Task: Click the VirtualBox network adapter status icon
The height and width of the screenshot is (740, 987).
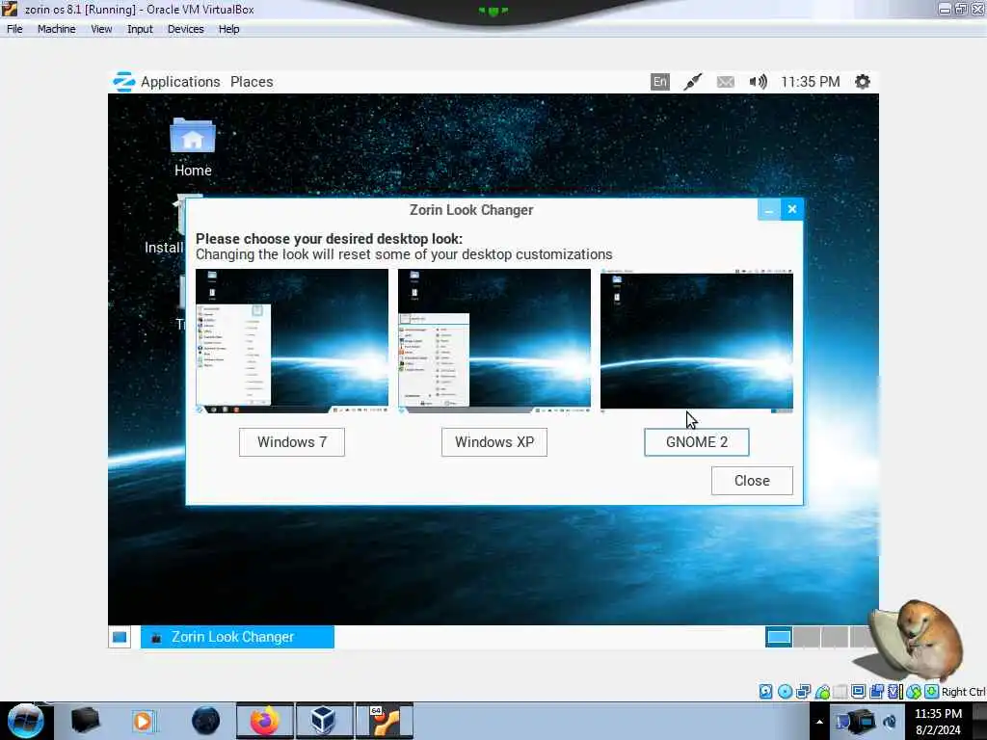Action: (803, 692)
